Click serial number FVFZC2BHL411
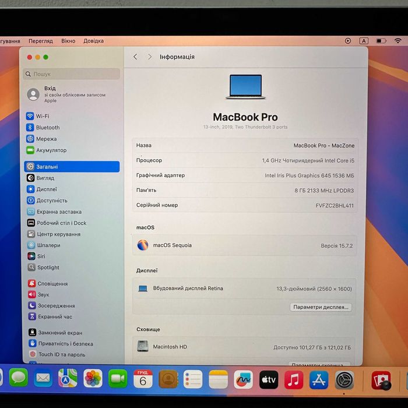The height and width of the screenshot is (408, 408). (x=335, y=206)
